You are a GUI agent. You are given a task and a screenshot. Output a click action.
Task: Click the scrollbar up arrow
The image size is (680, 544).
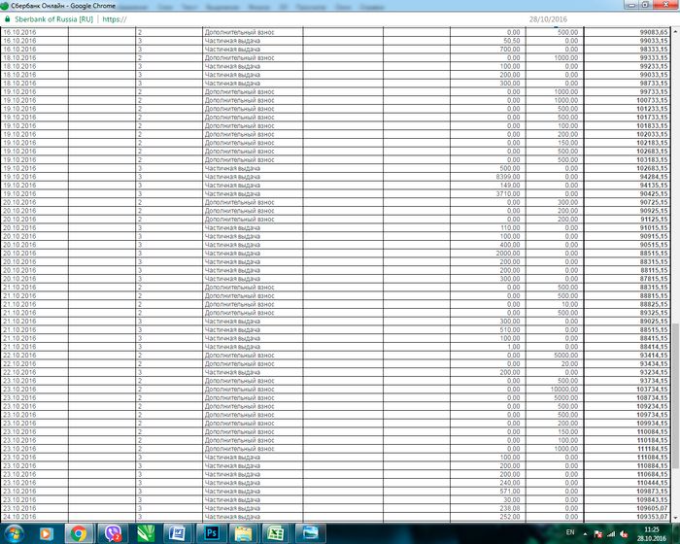coord(676,32)
